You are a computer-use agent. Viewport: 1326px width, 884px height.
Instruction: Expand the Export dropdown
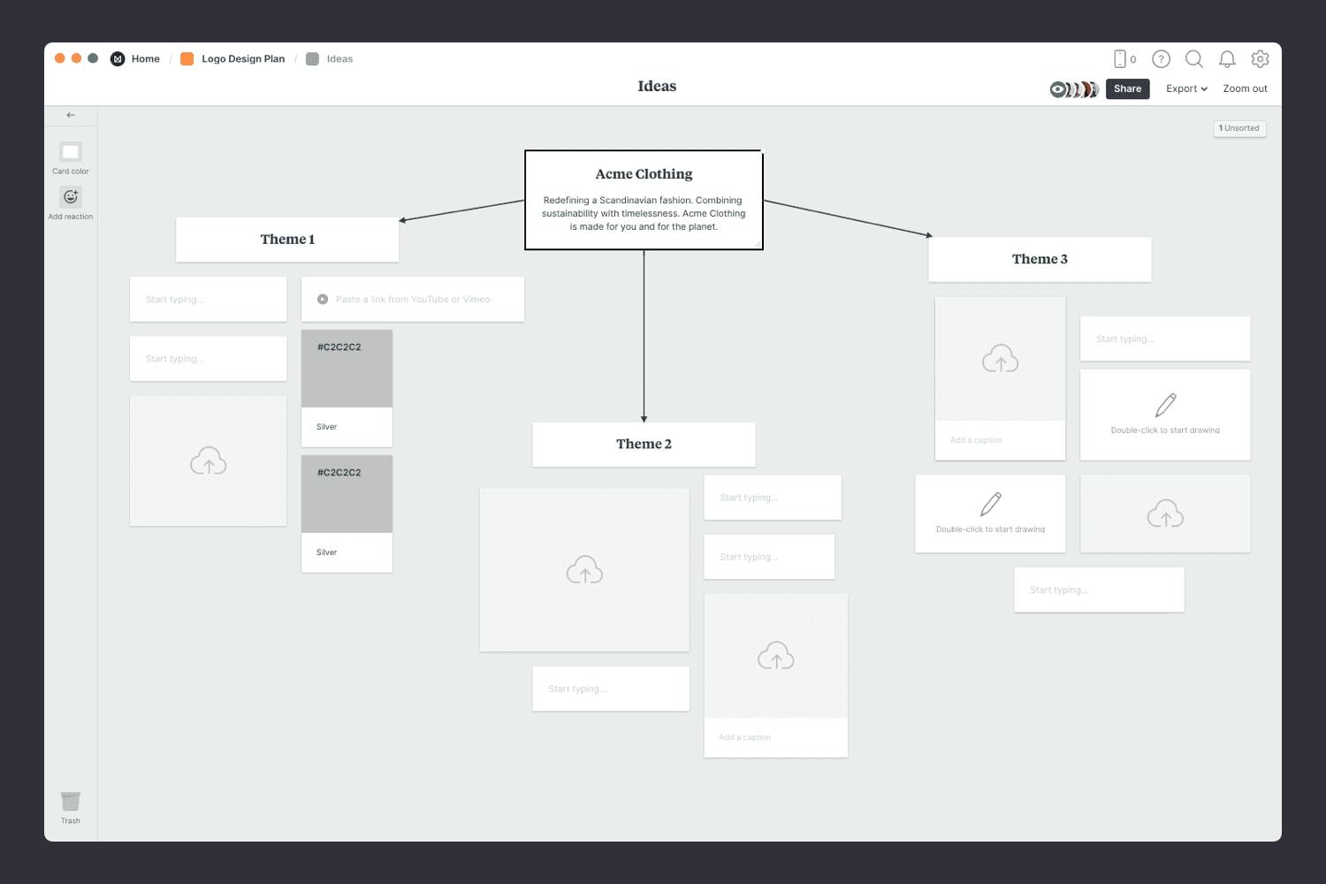click(x=1185, y=88)
